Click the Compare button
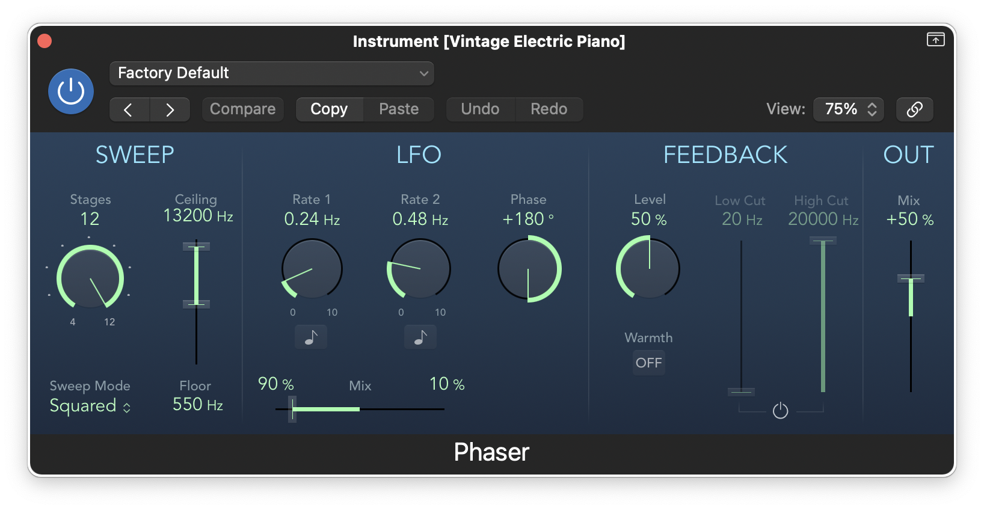Viewport: 984px width, 510px height. [x=242, y=109]
